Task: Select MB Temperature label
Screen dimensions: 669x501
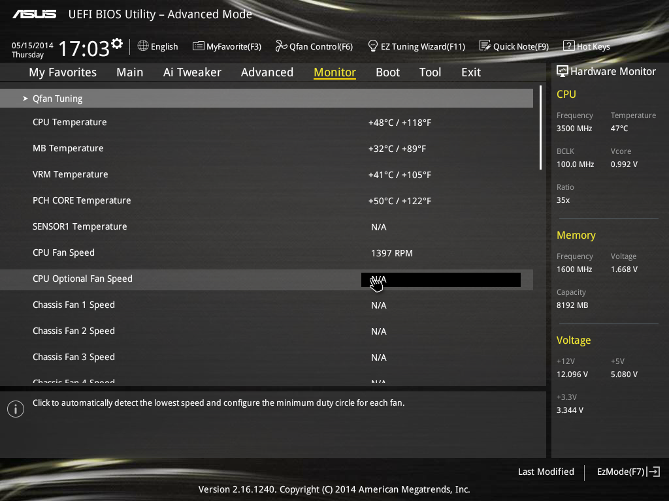Action: click(68, 148)
